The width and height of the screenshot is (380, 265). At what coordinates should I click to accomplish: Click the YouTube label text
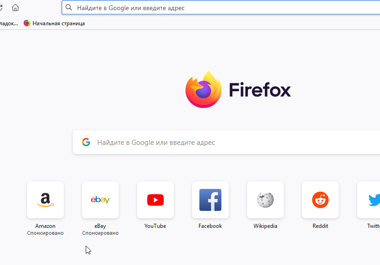[x=155, y=226]
